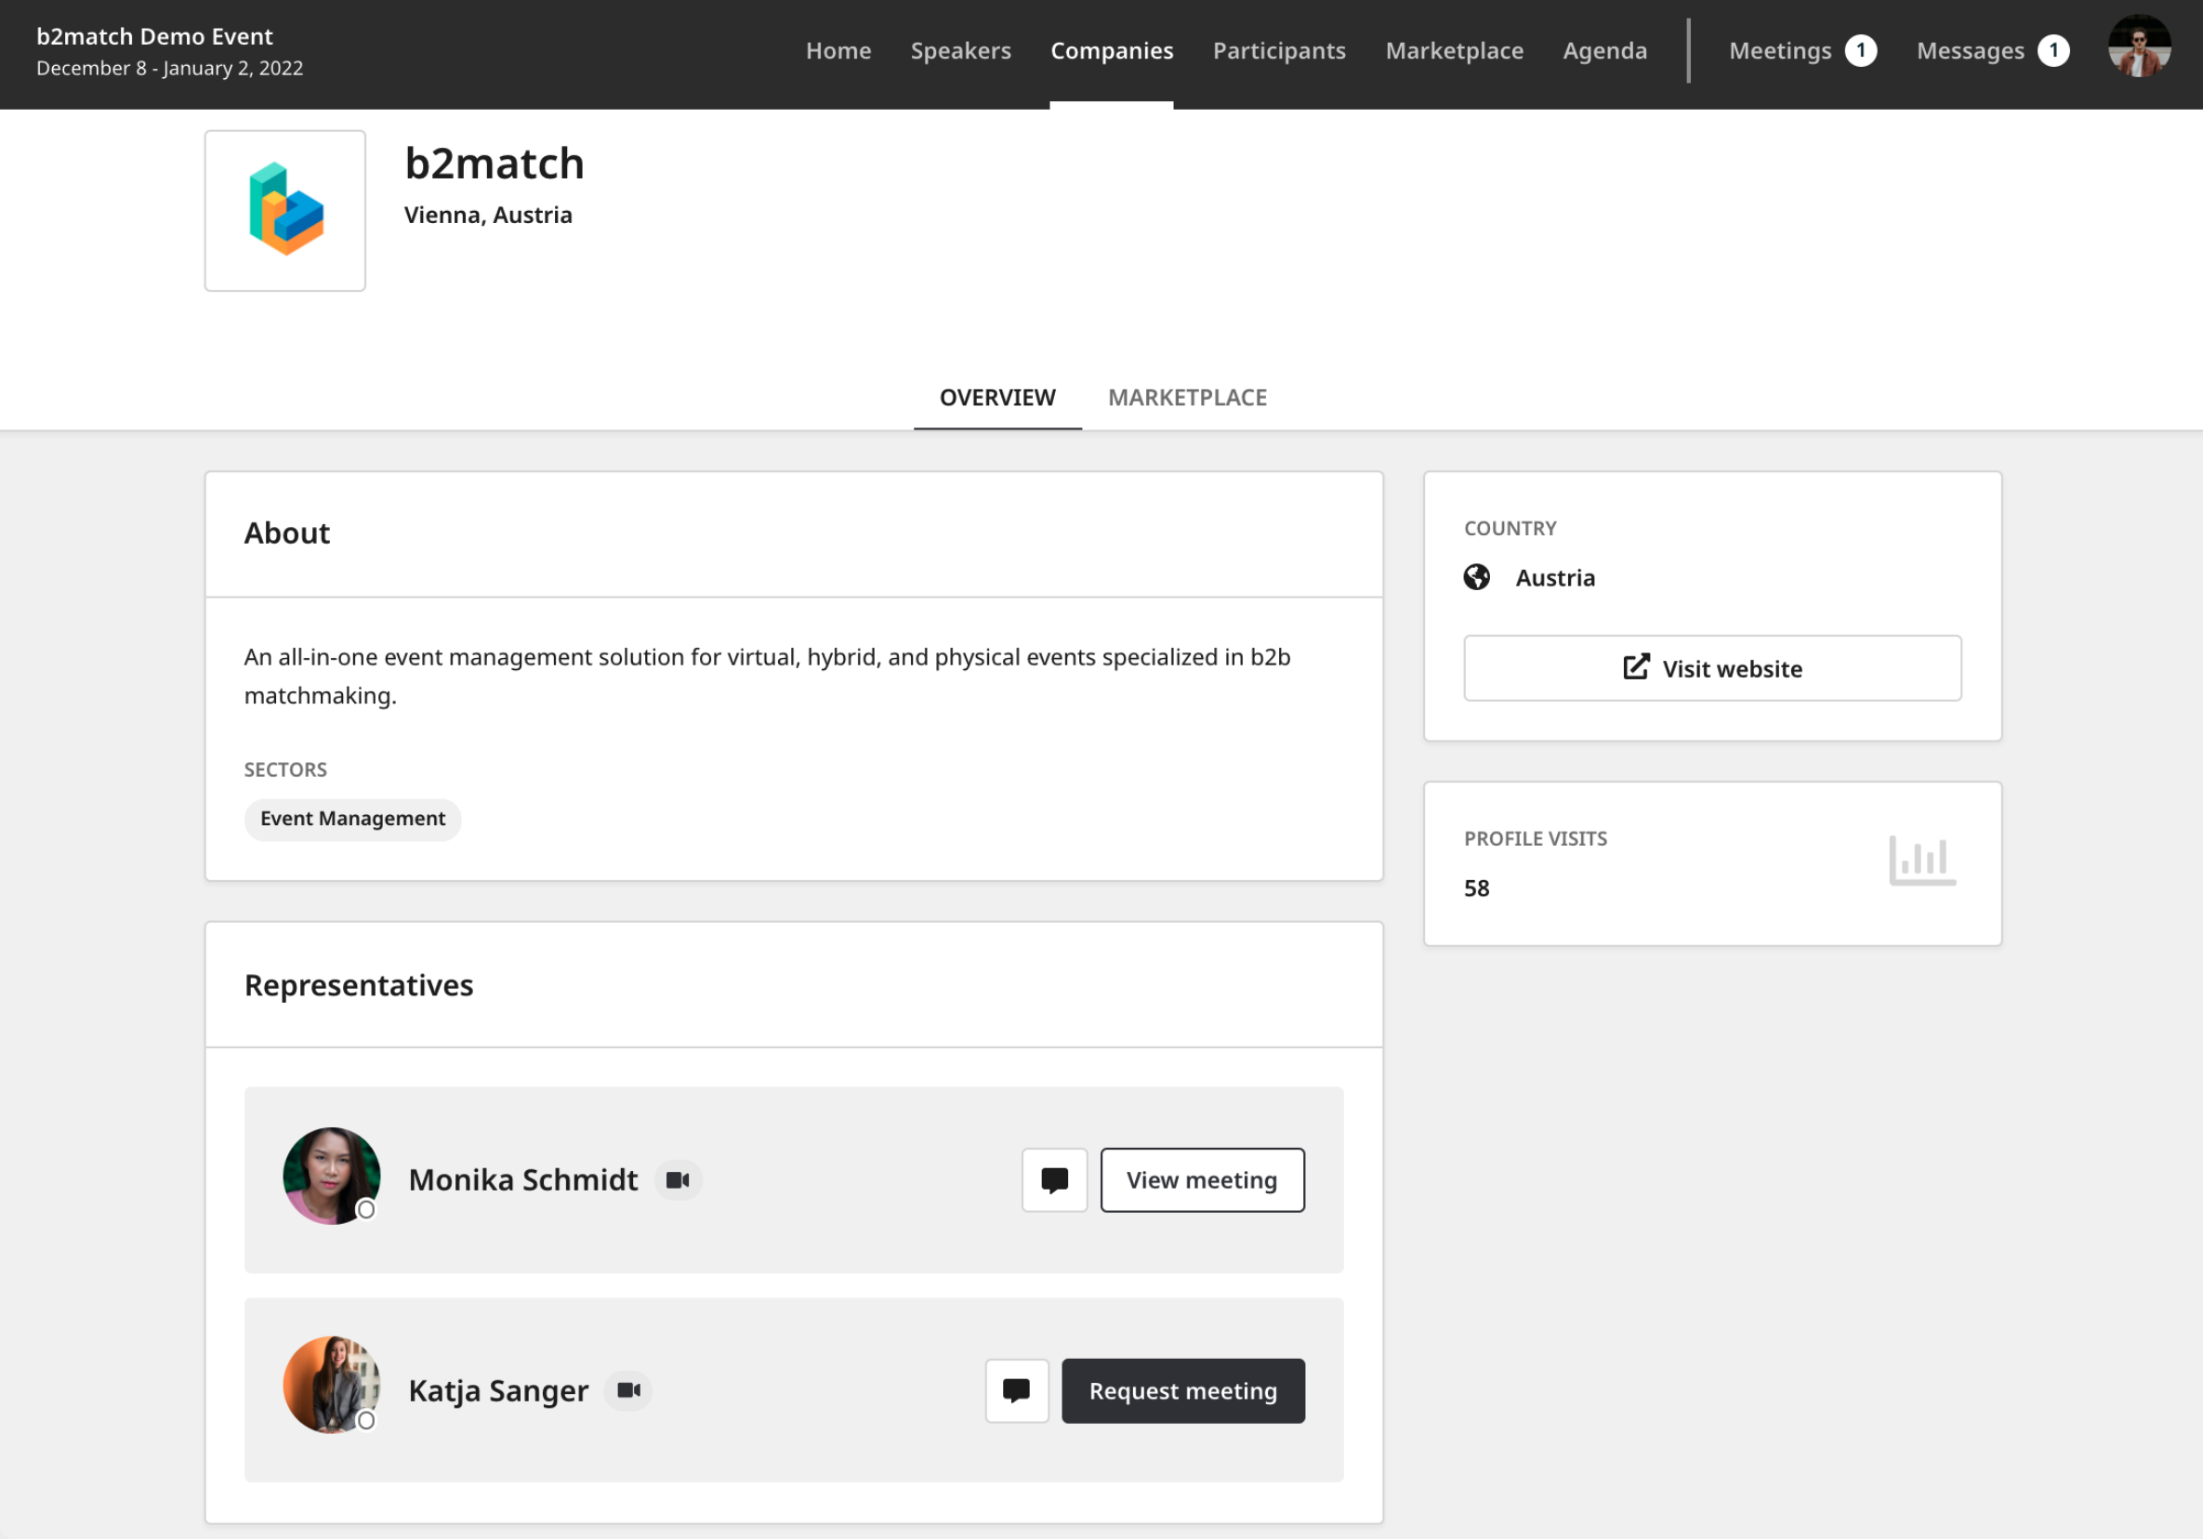This screenshot has width=2203, height=1539.
Task: Open chat with Monika Schmidt
Action: click(1054, 1179)
